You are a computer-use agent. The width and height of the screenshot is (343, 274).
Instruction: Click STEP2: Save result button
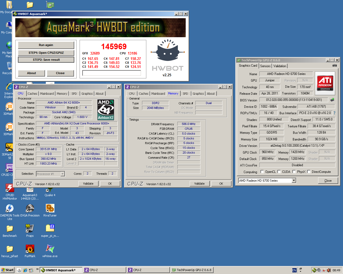(46, 60)
